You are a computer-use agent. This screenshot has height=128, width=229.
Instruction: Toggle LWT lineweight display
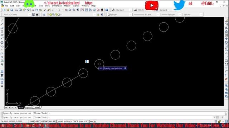point(86,122)
